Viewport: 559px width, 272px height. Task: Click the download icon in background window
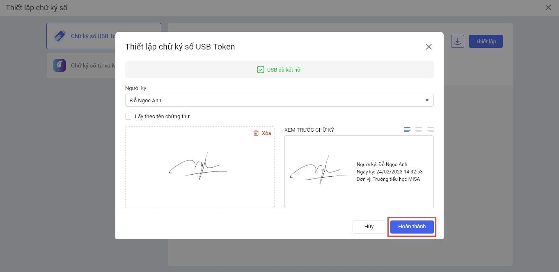(x=458, y=41)
